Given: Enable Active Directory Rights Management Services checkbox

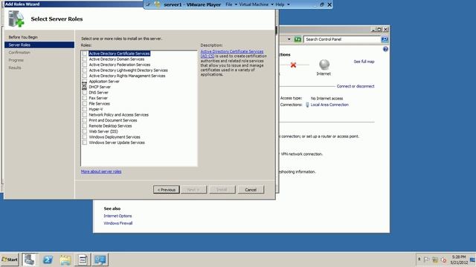Looking at the screenshot, I should coord(85,76).
